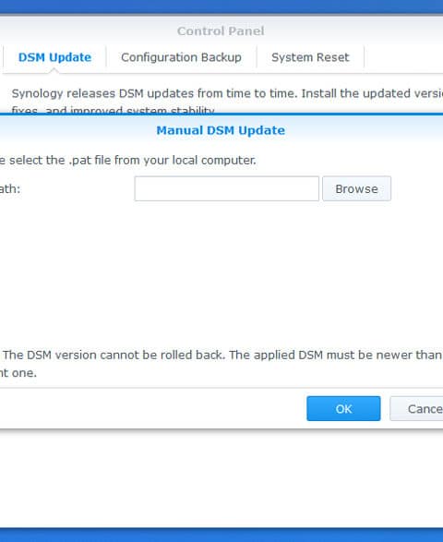Switch to the DSM Update tab

[x=54, y=57]
